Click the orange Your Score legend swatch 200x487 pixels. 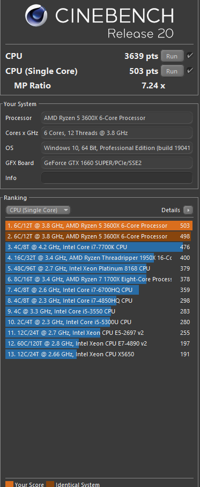click(x=9, y=484)
